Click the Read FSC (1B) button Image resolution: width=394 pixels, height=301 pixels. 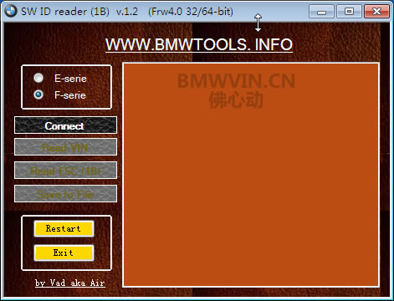point(65,171)
